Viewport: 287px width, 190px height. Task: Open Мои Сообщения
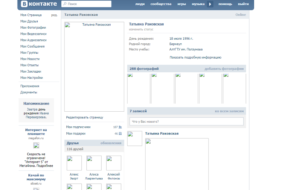(x=32, y=47)
